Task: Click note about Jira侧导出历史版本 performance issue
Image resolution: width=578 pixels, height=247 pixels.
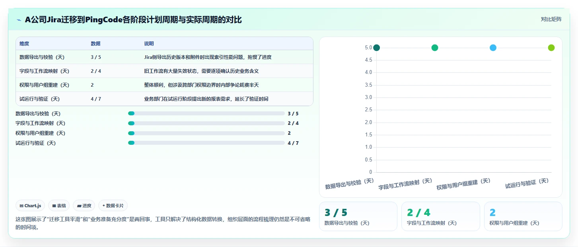Action: click(208, 57)
